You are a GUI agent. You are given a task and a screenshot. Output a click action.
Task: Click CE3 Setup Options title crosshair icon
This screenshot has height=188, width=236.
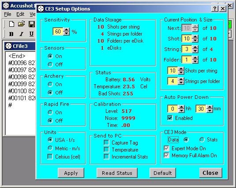click(x=41, y=9)
